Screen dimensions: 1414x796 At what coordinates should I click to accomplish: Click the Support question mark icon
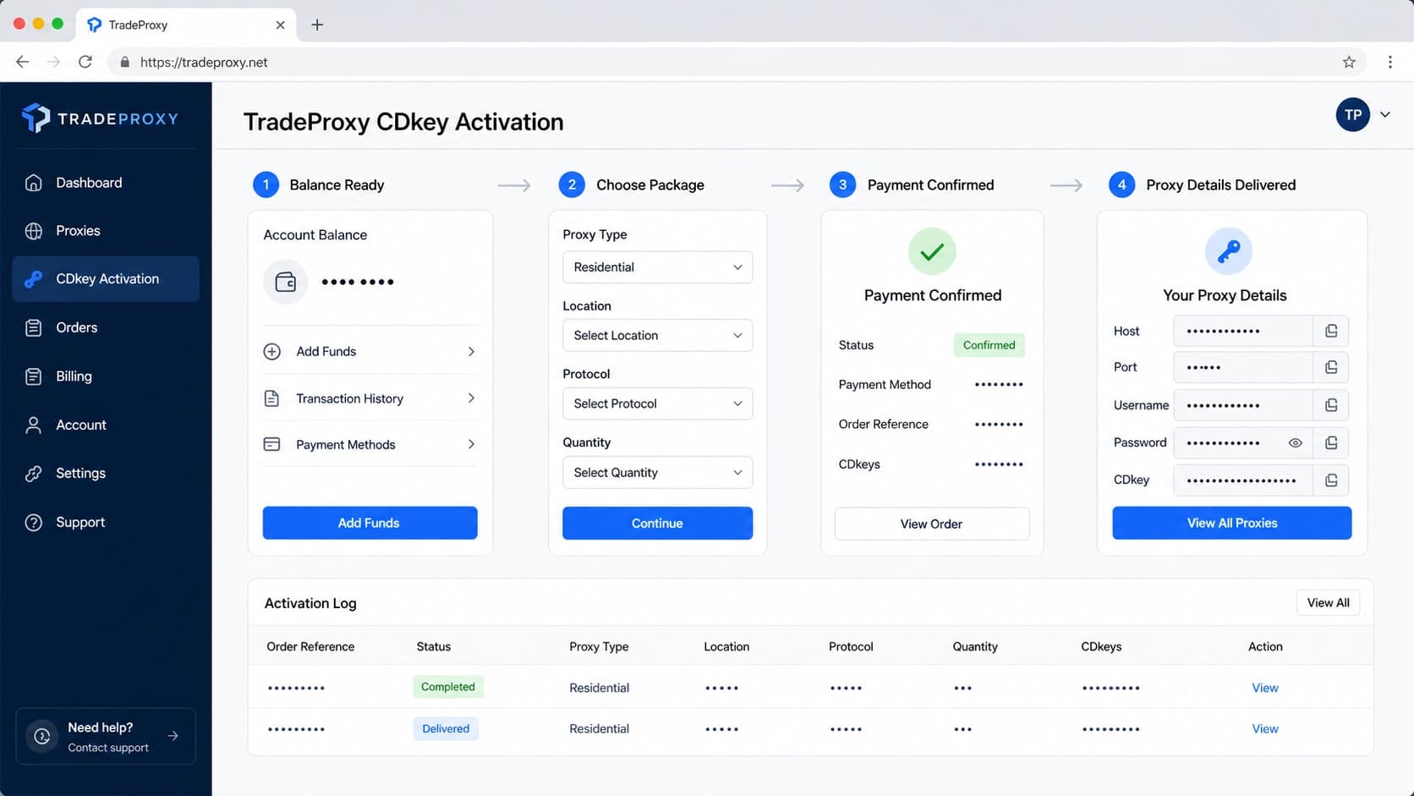pos(34,523)
